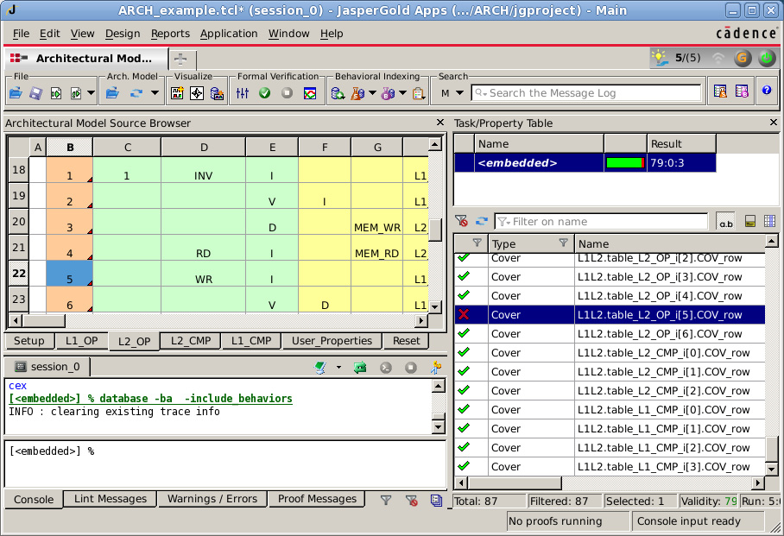Select spreadsheet cell MEM_WR

point(377,222)
